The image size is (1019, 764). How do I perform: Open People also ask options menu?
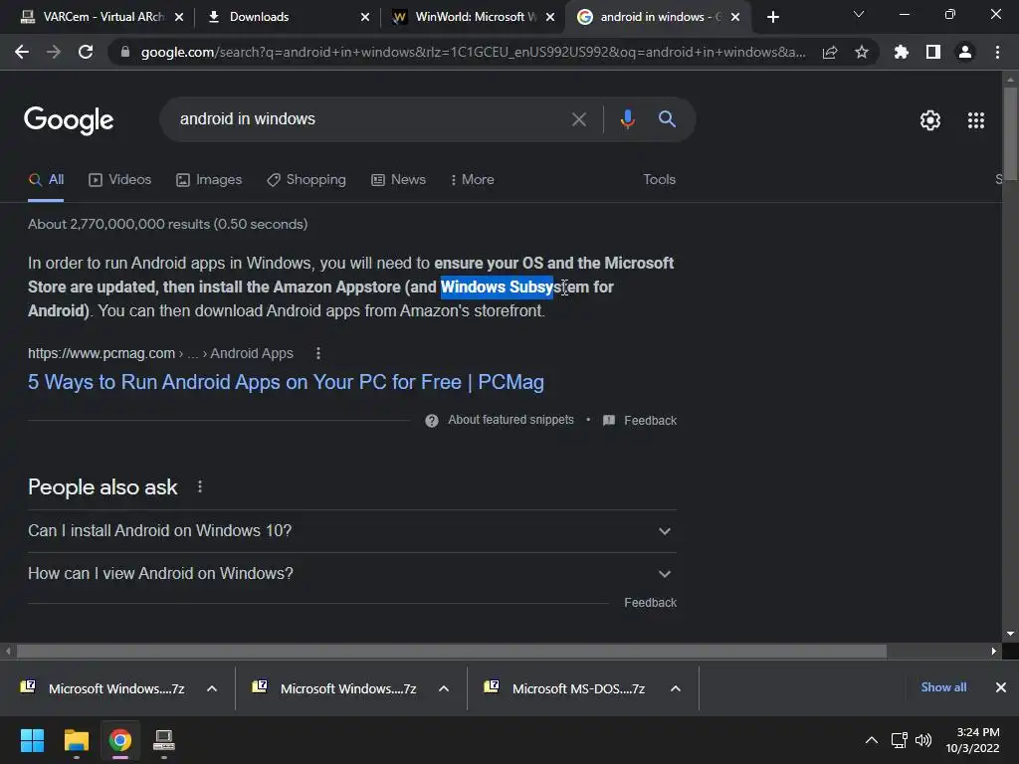pos(199,486)
